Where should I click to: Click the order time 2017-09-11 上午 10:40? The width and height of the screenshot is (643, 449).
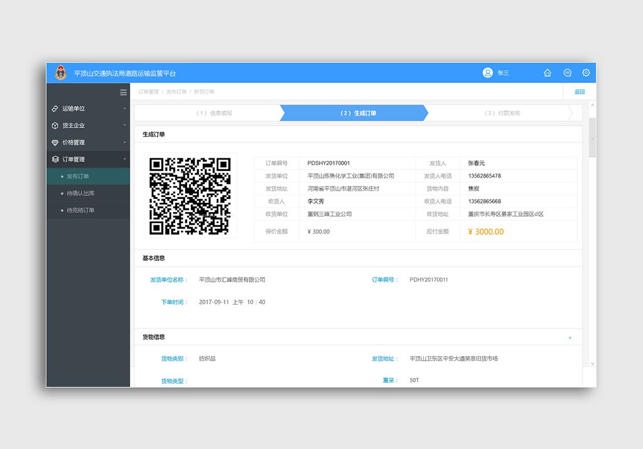[232, 302]
